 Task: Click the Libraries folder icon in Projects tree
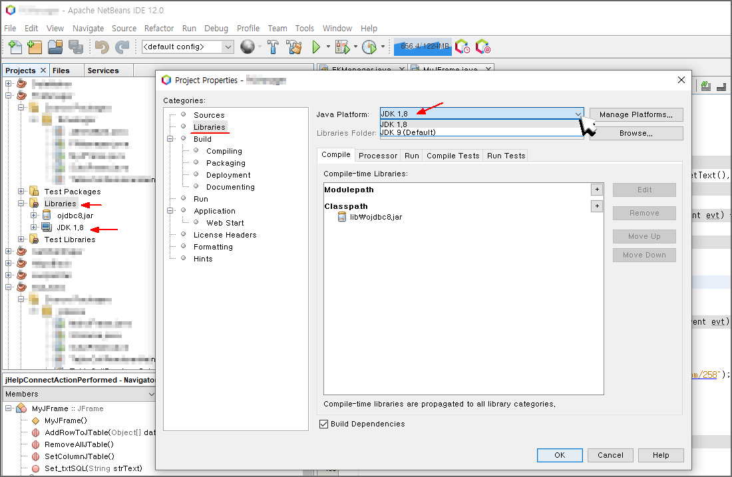34,204
